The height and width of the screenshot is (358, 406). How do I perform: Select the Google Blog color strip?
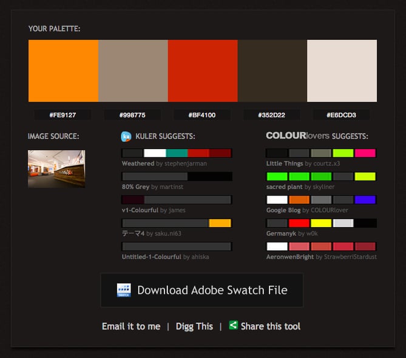[x=321, y=200]
